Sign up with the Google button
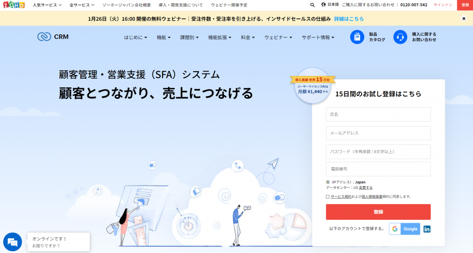 (405, 229)
